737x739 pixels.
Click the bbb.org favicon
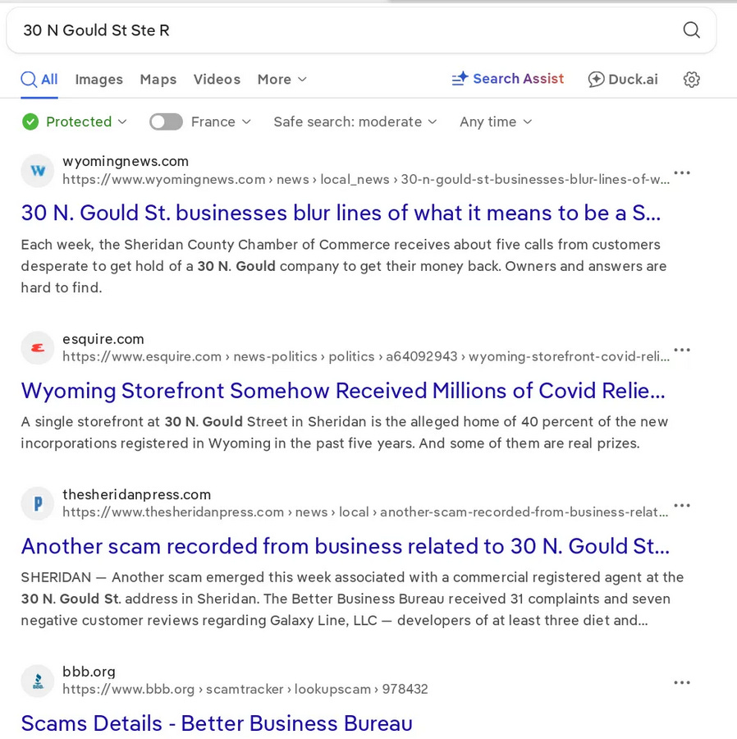coord(38,681)
